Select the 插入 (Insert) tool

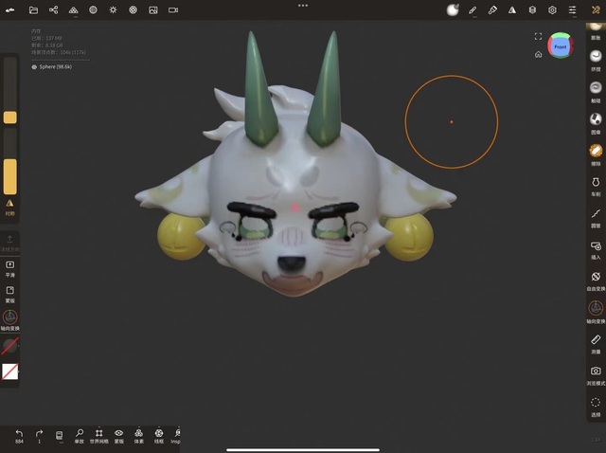tap(596, 246)
